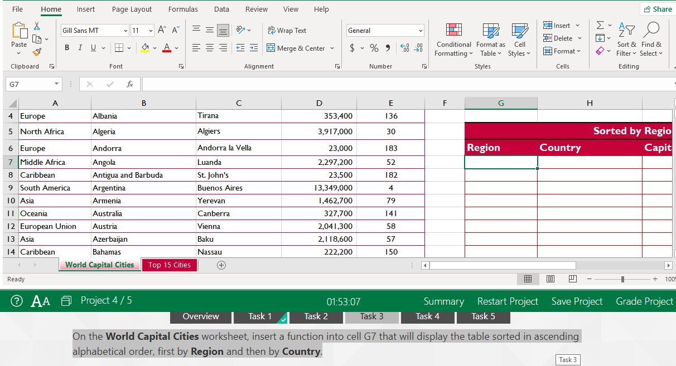Expand the Cell Styles gallery
Image resolution: width=676 pixels, height=366 pixels.
click(519, 40)
